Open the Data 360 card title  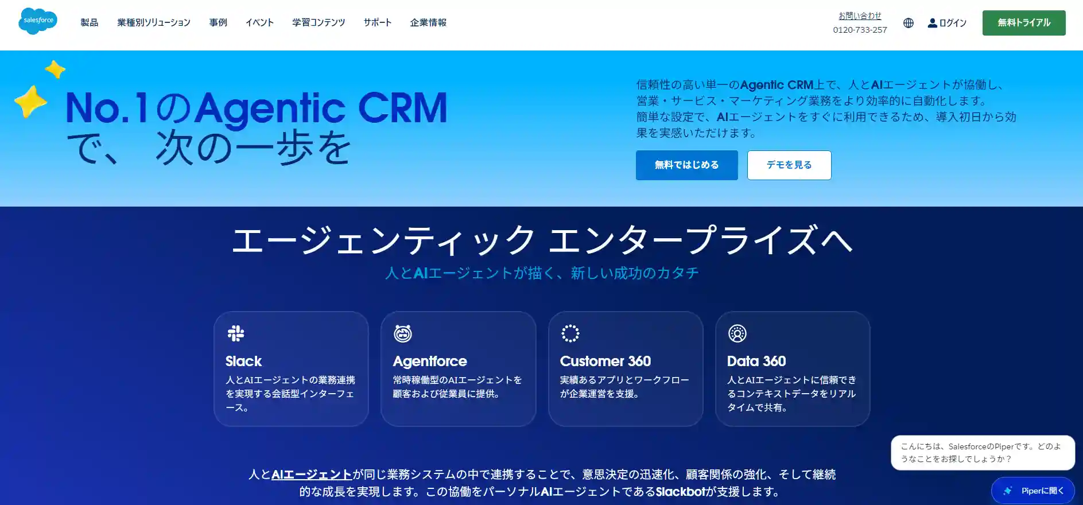coord(756,361)
